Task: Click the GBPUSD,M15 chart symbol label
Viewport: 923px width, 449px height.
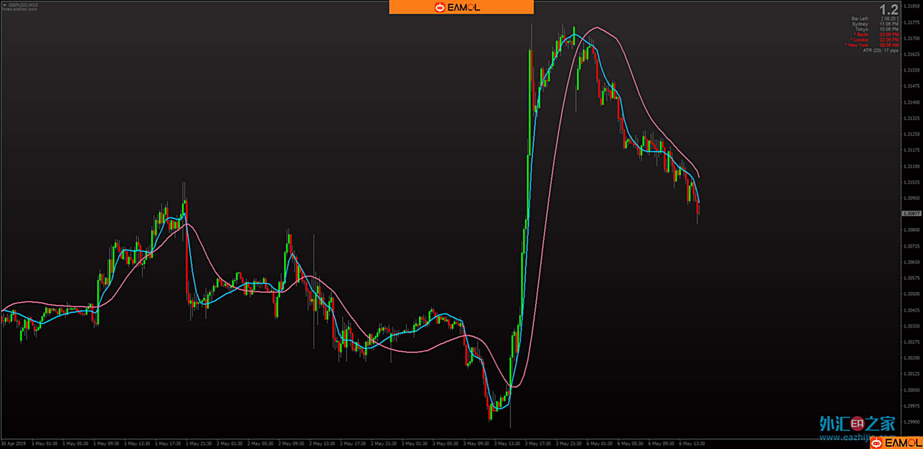Action: click(23, 5)
